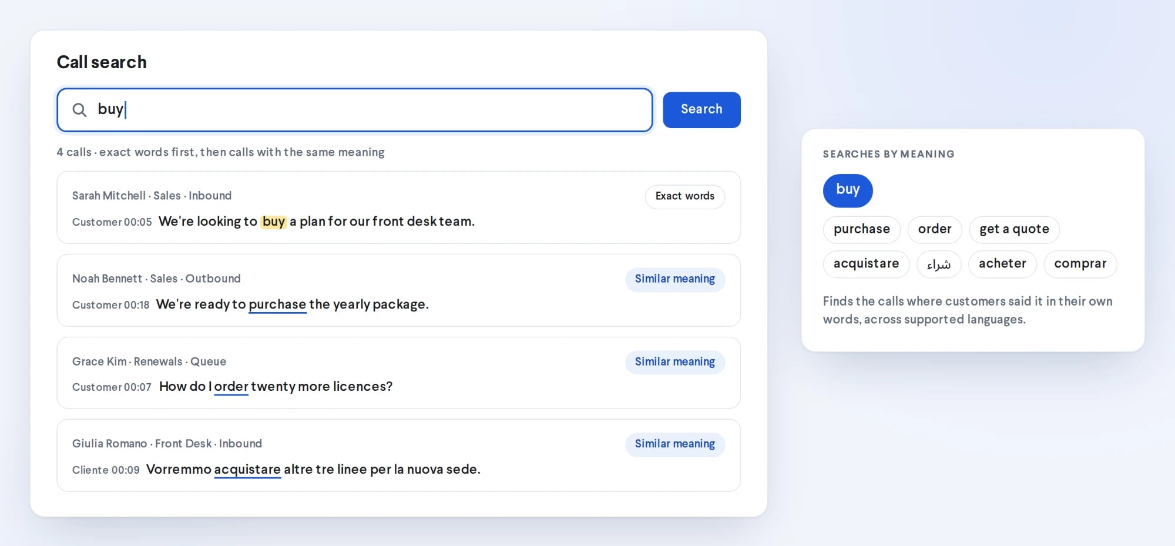Select the 'comprar' chip
1175x546 pixels.
point(1080,264)
